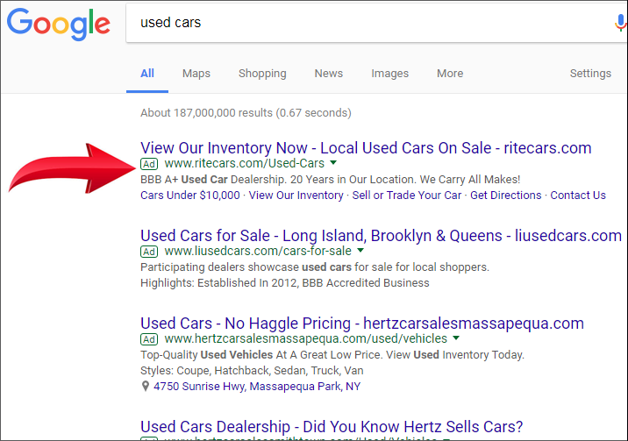628x441 pixels.
Task: Expand dropdown arrow beside hertzcarsalesmassapequa.com URL
Action: pos(456,338)
